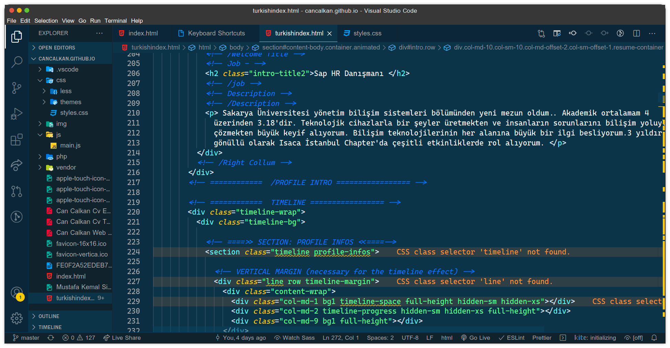Viewport: 670px width, 348px height.
Task: Open notifications via the bell icon
Action: tap(655, 338)
